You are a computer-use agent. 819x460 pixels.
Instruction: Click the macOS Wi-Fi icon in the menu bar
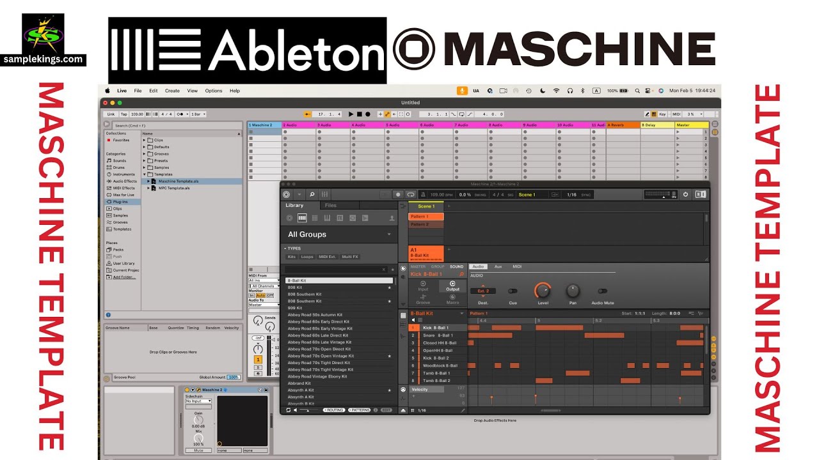tap(556, 91)
